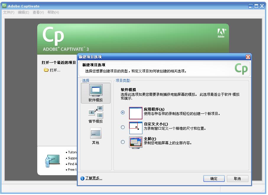Click the Tutorials link on the start page

point(72,152)
